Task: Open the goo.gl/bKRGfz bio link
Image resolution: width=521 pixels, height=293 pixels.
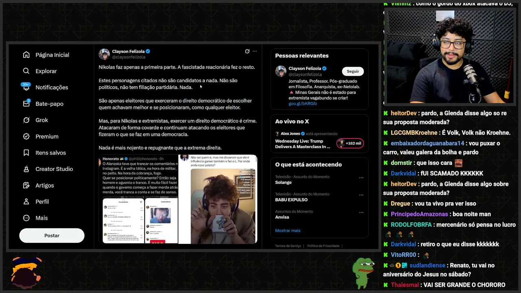Action: [303, 104]
